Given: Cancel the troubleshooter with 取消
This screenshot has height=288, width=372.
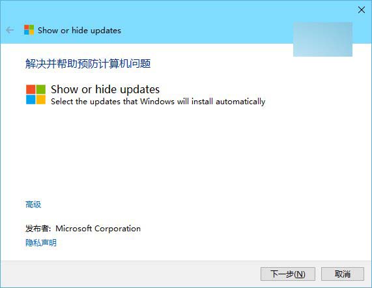Looking at the screenshot, I should coord(342,274).
